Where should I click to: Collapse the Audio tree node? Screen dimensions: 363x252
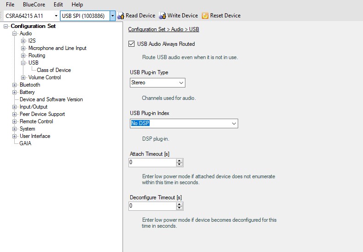pos(15,33)
